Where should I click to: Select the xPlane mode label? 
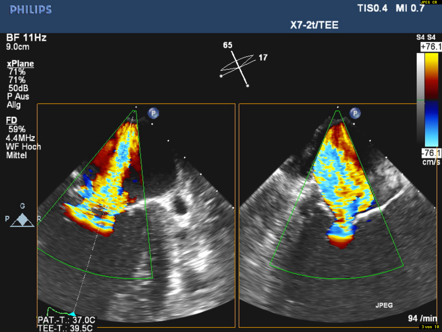(20, 64)
